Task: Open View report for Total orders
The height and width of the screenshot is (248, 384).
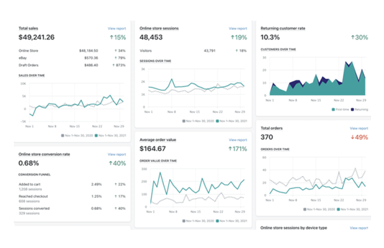Action: (358, 128)
